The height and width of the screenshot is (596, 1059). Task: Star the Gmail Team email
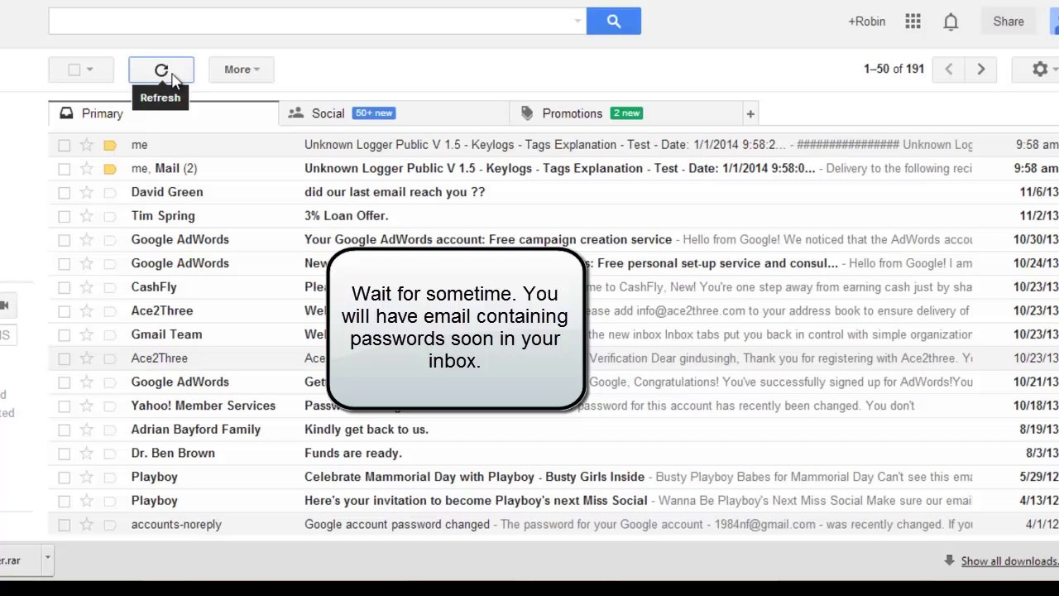pos(87,334)
